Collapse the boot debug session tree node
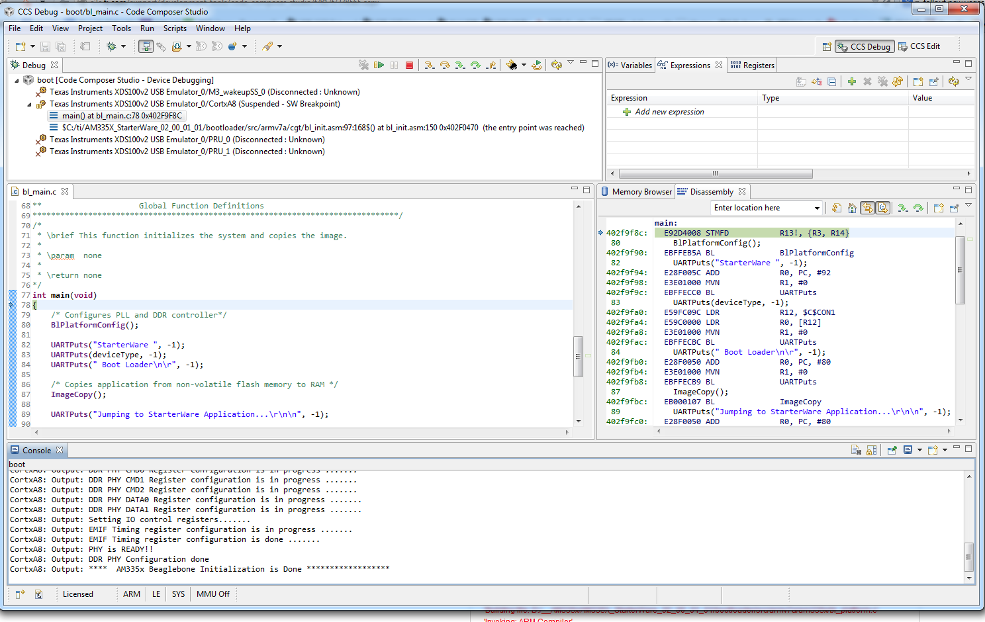The height and width of the screenshot is (622, 985). pyautogui.click(x=17, y=80)
